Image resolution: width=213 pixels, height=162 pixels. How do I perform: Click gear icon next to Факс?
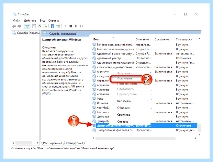94,99
